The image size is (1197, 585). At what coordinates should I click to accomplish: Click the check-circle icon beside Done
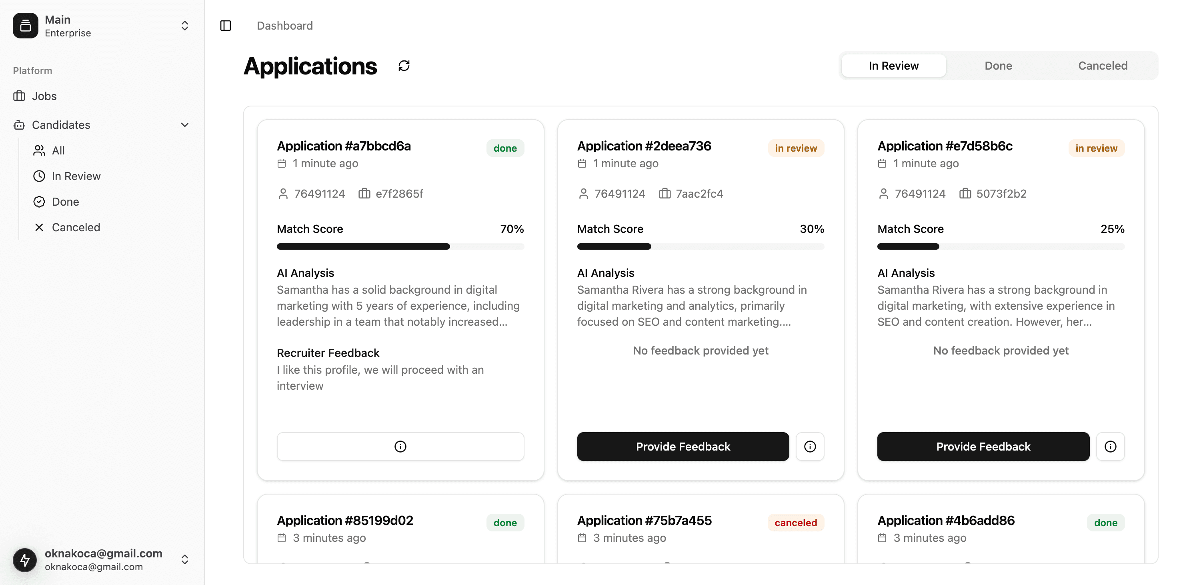pyautogui.click(x=39, y=202)
